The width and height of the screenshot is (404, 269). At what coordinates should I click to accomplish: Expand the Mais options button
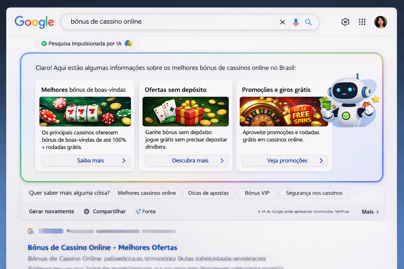(x=369, y=212)
